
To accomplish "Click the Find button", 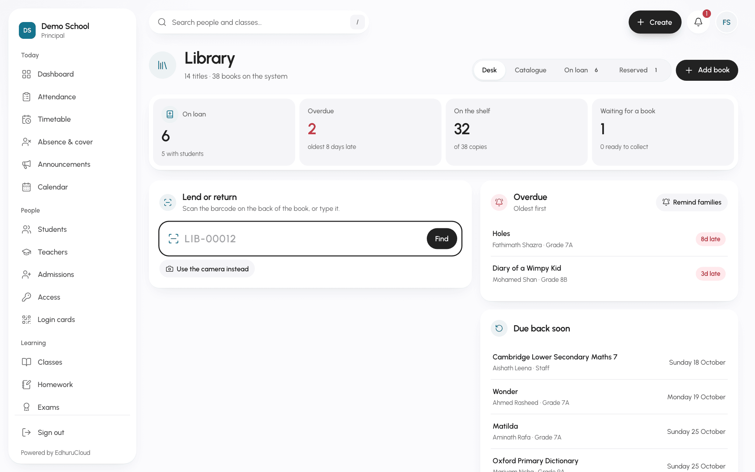I will coord(442,239).
